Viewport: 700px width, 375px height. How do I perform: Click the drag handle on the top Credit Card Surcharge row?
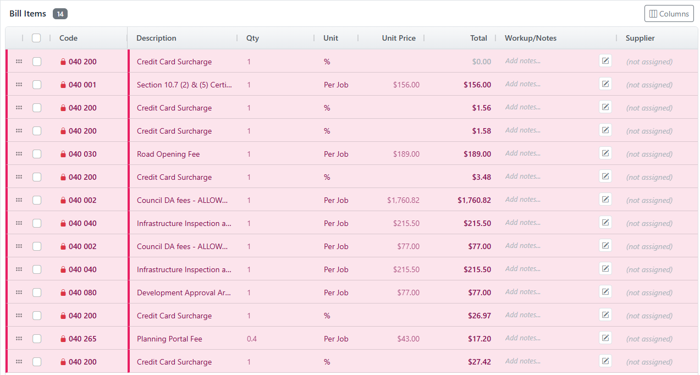(x=19, y=62)
